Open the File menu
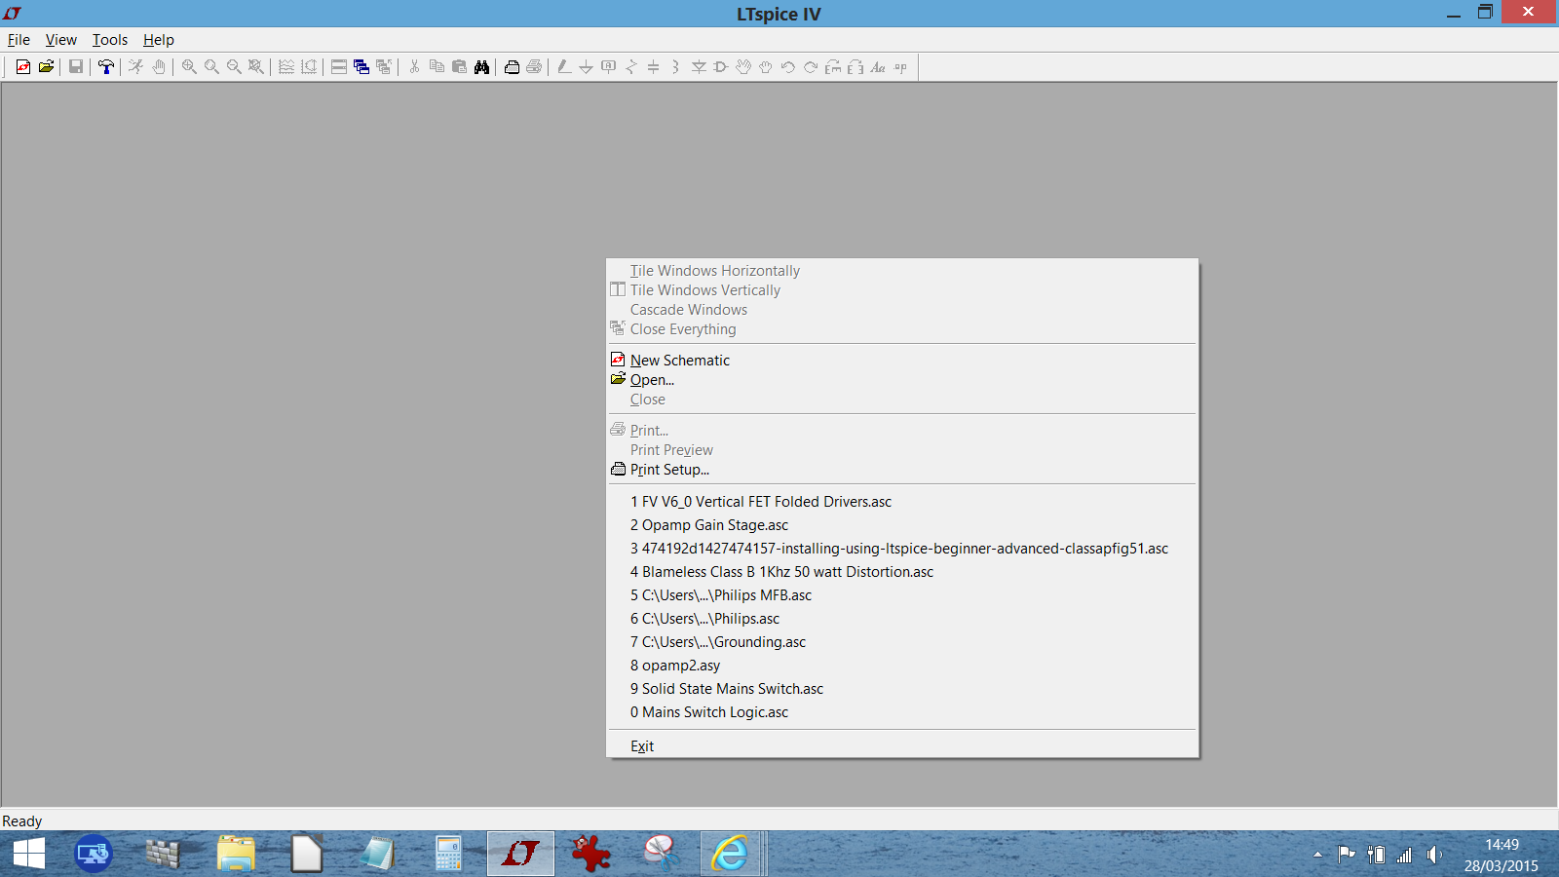The image size is (1559, 877). pos(19,40)
